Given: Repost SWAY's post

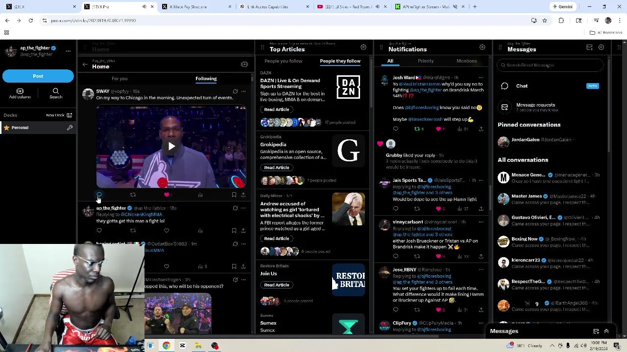Looking at the screenshot, I should coord(133,195).
